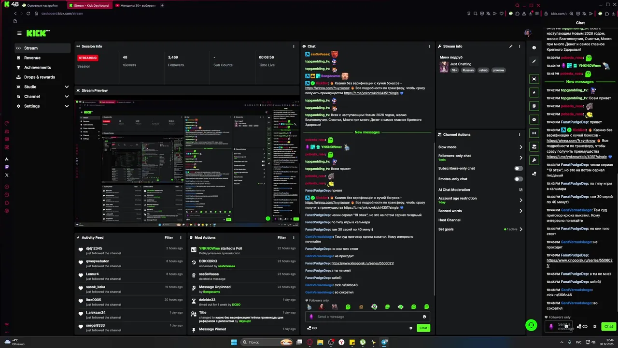
Task: Toggle Emotes-only chat switch
Action: tap(519, 179)
